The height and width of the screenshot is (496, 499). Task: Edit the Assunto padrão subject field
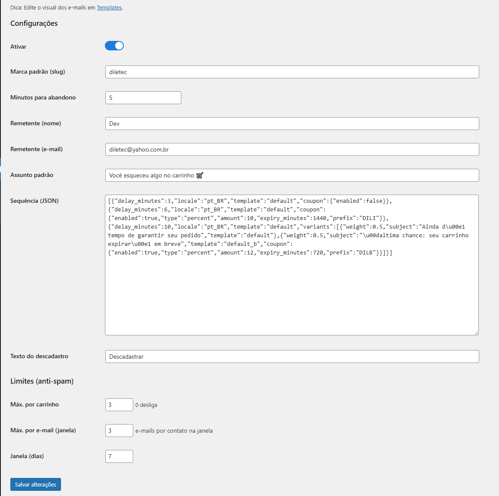pos(292,175)
